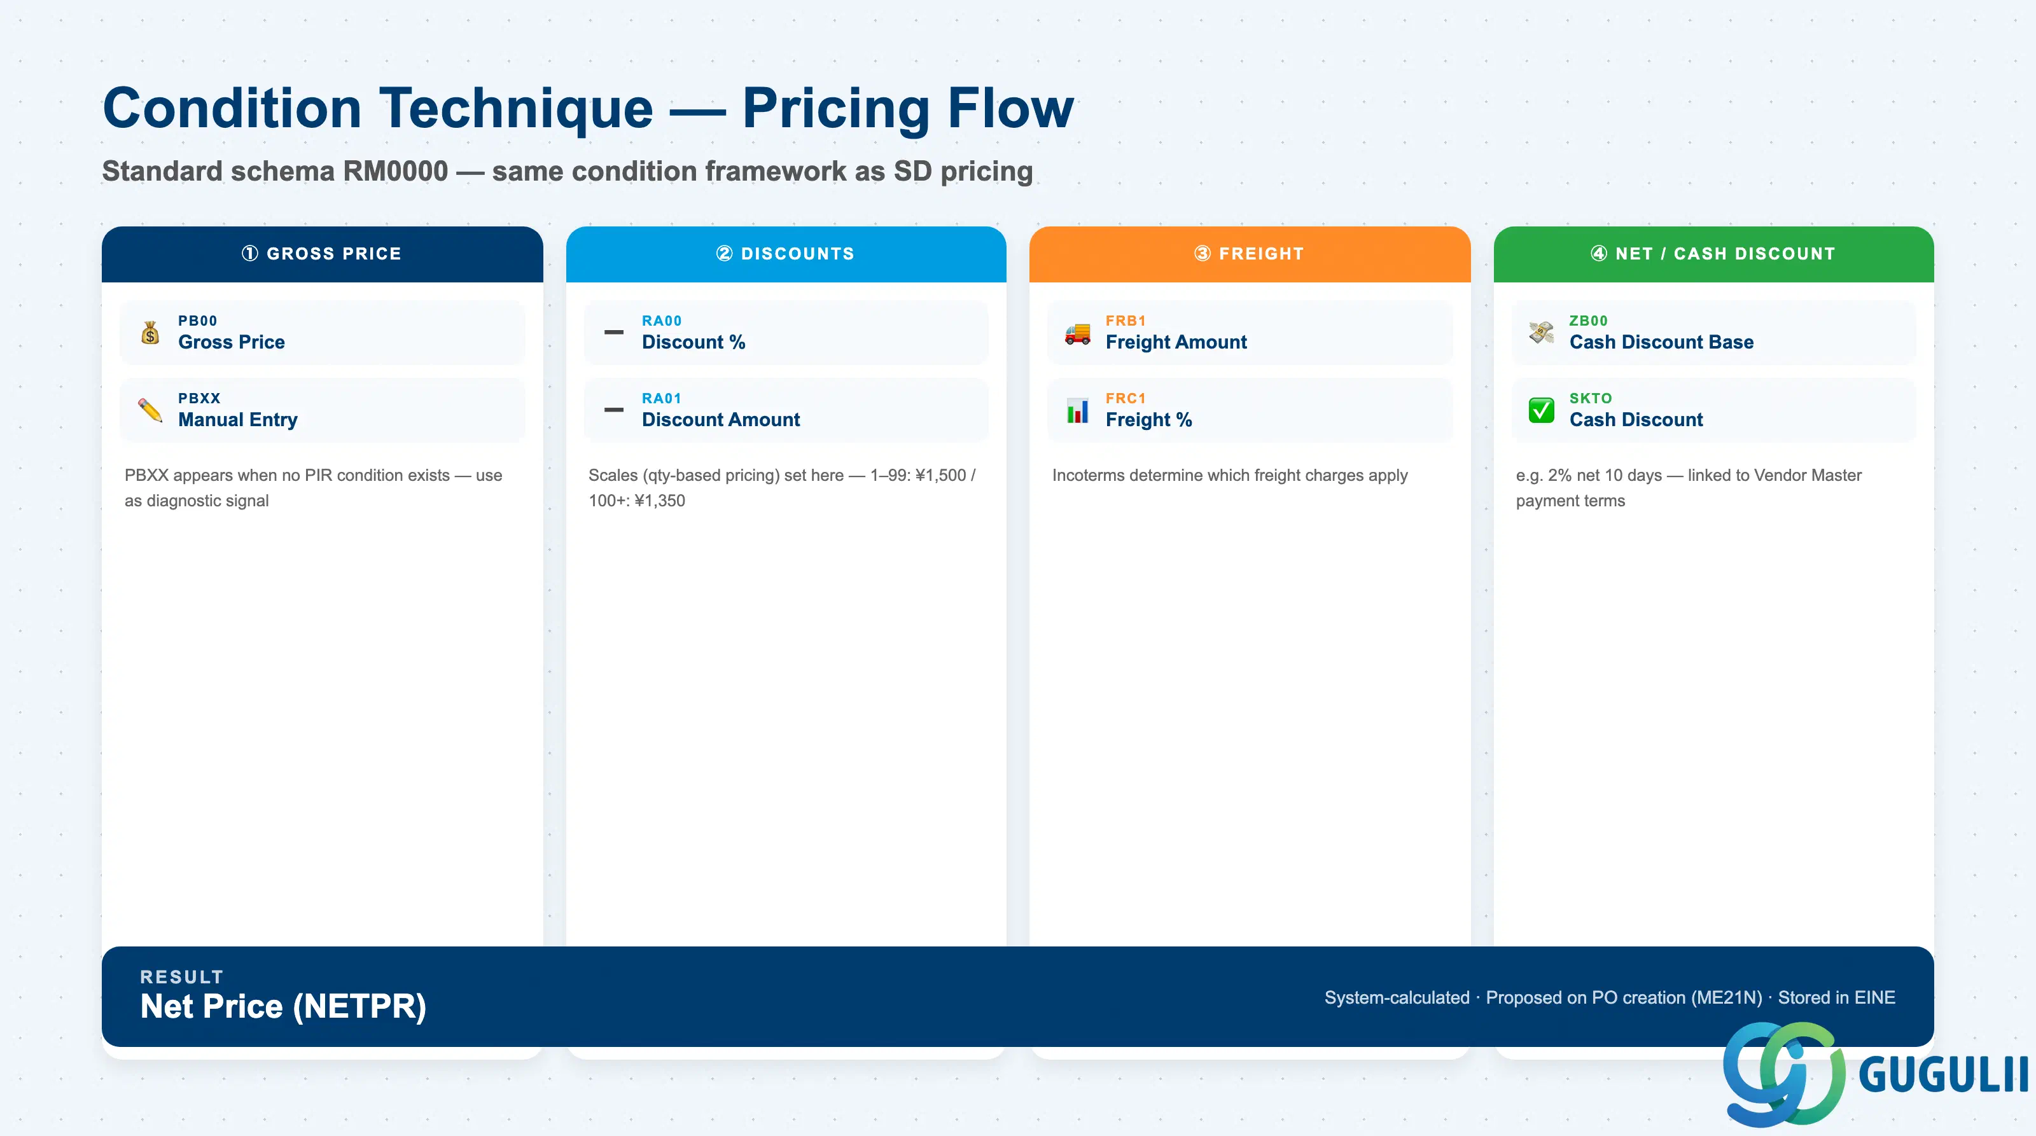Open the RA01 Discount Amount card
This screenshot has height=1136, width=2036.
click(786, 410)
